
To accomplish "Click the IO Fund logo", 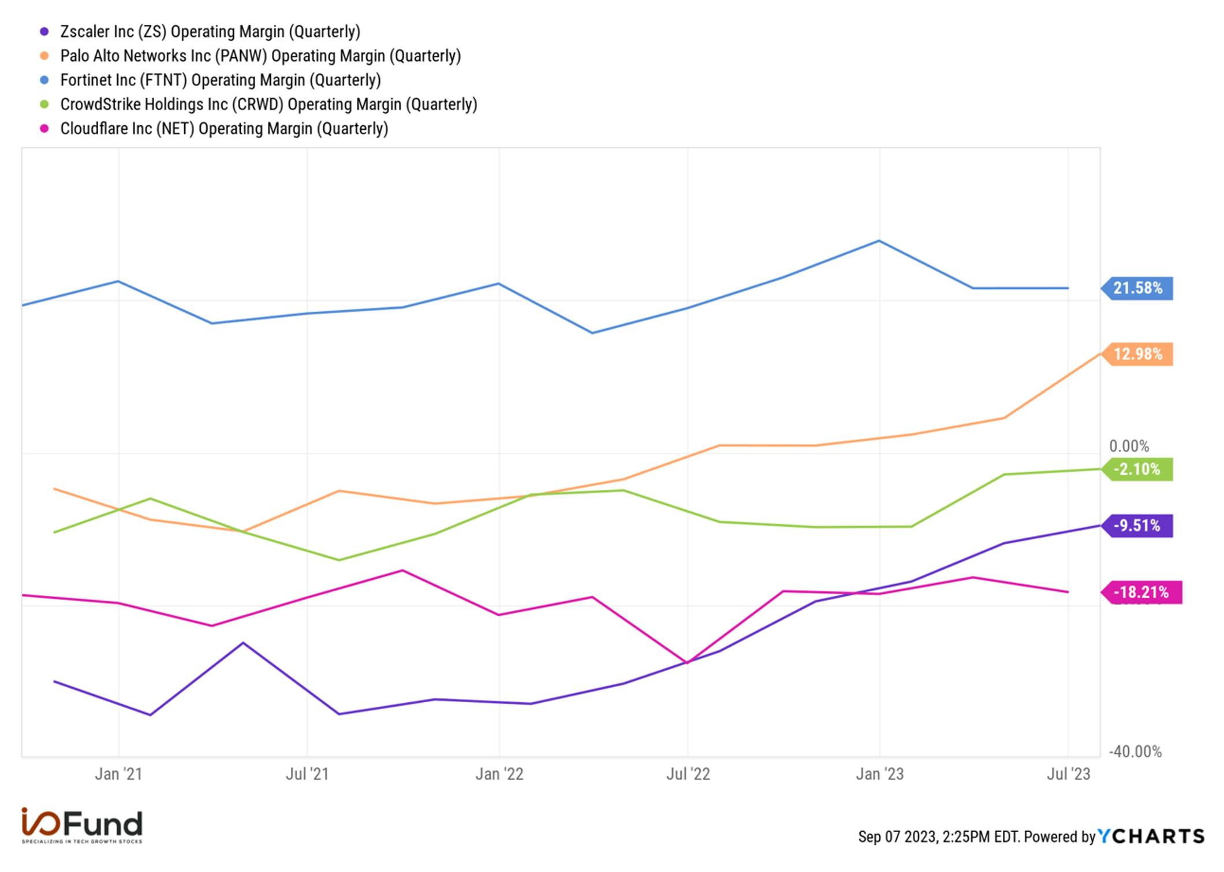I will click(82, 826).
